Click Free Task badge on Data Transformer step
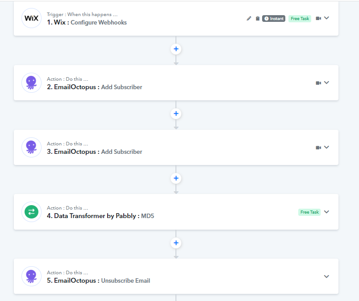Screen dimensions: 359x301 tap(309, 212)
